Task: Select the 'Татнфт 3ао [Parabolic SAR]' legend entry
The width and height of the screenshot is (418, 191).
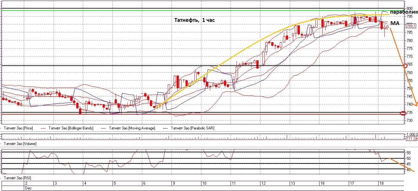Action: point(192,128)
